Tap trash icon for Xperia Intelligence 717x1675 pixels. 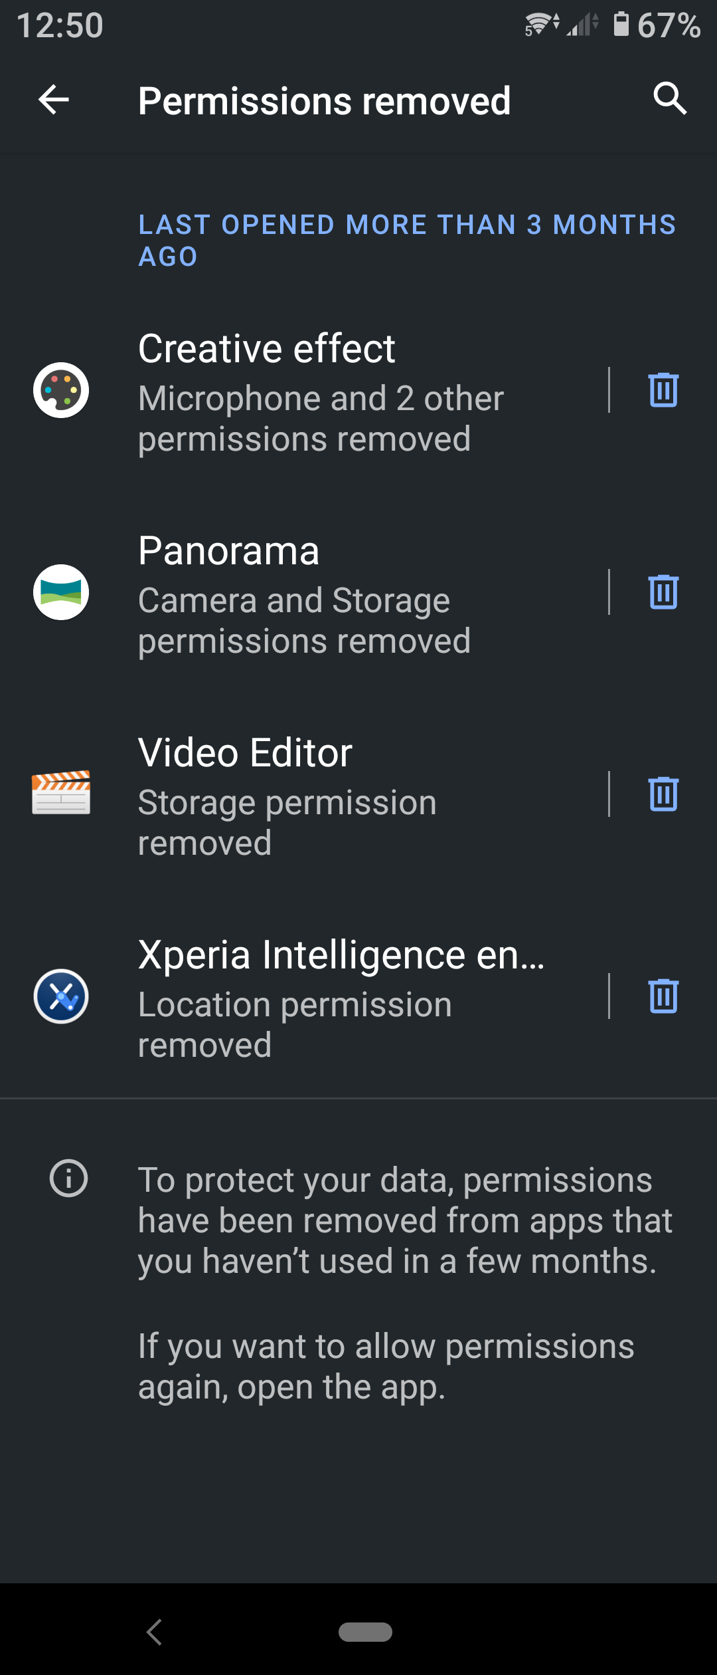[663, 996]
